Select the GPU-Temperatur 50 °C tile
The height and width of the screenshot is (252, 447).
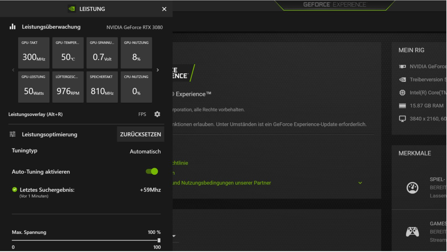tap(68, 53)
